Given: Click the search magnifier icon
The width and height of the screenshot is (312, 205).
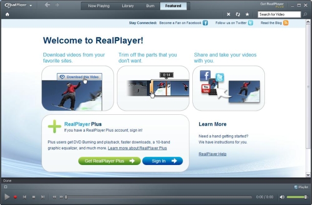Looking at the screenshot, I should (x=305, y=14).
